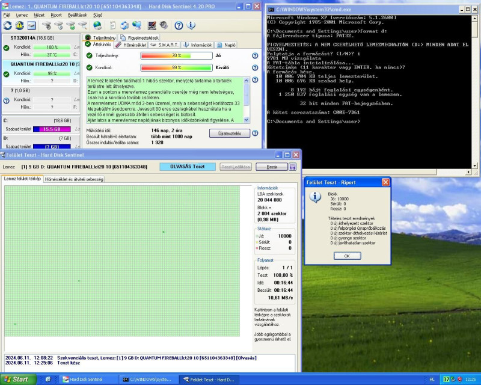This screenshot has width=481, height=385.
Task: Open the Lemez menu
Action: point(22,15)
